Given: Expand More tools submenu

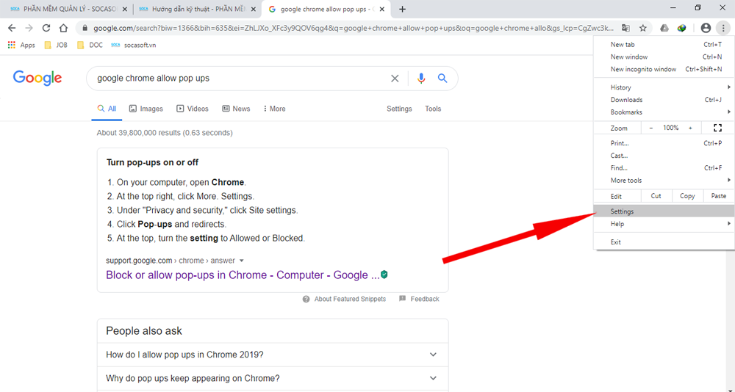Looking at the screenshot, I should 664,181.
